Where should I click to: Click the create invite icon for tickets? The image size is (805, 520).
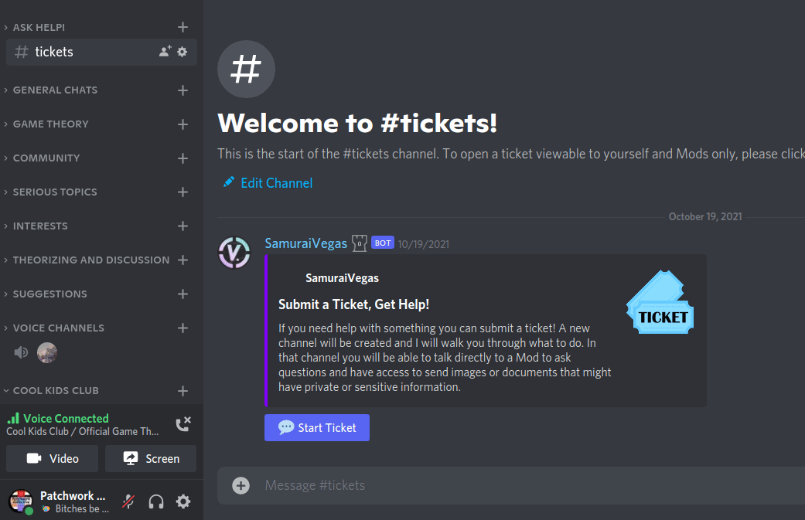pyautogui.click(x=165, y=52)
